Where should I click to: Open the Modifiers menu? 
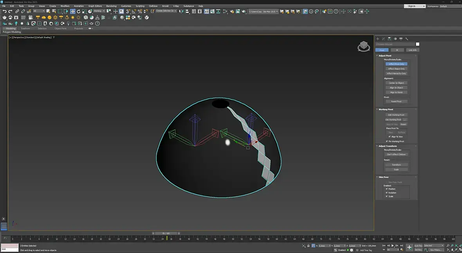pyautogui.click(x=65, y=6)
